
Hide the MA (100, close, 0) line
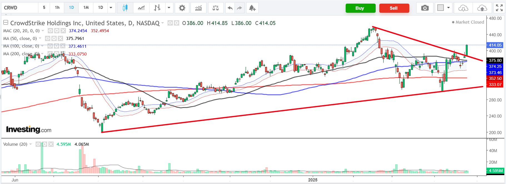(50, 46)
